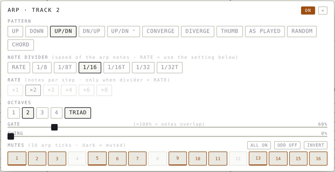Turn off the arpeggiator ON toggle
This screenshot has height=172, width=335.
pos(308,10)
